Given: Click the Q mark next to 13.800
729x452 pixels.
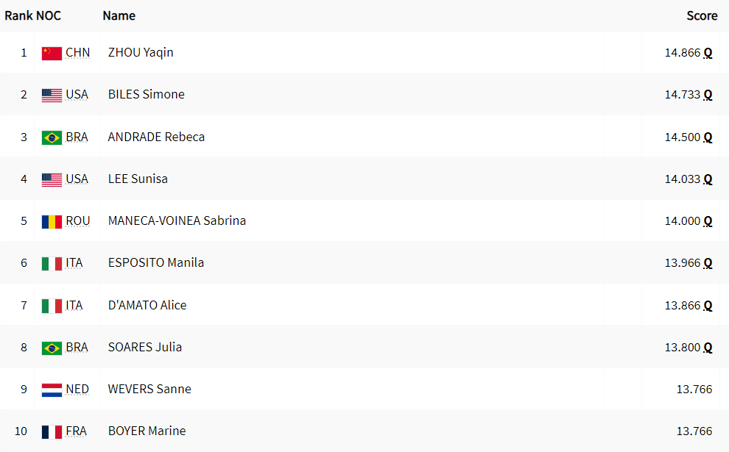Looking at the screenshot, I should click(708, 348).
